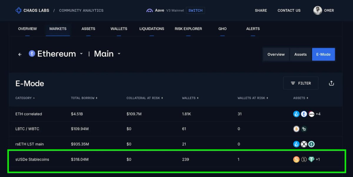Screen dimensions: 353x177
Task: Sort by Category column header
Action: (x=25, y=98)
